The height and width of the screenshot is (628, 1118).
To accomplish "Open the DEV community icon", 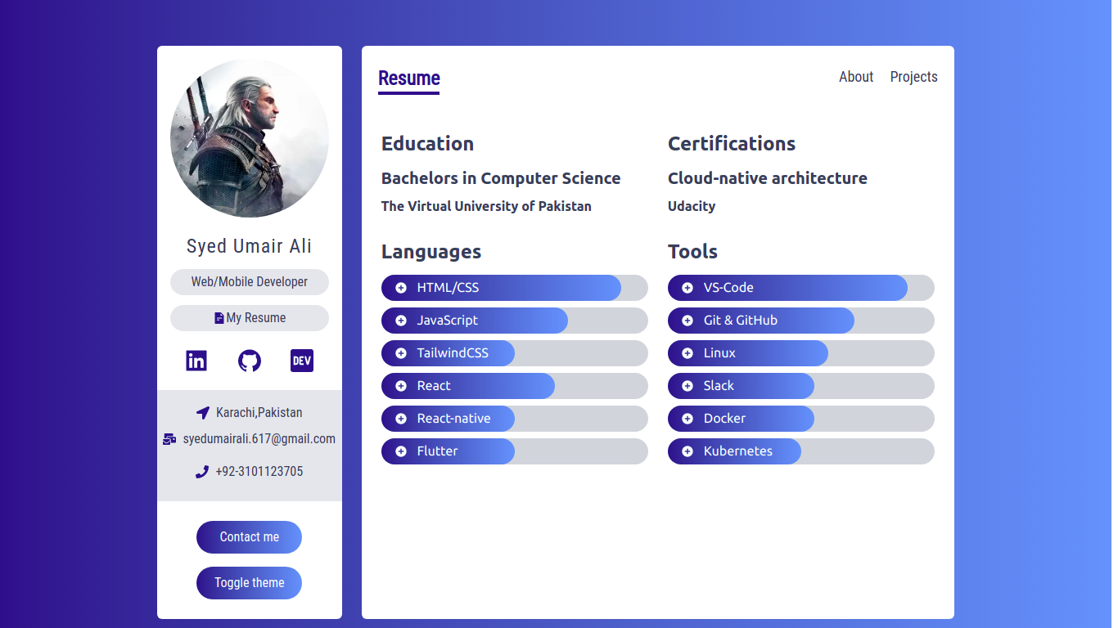I will [x=302, y=361].
